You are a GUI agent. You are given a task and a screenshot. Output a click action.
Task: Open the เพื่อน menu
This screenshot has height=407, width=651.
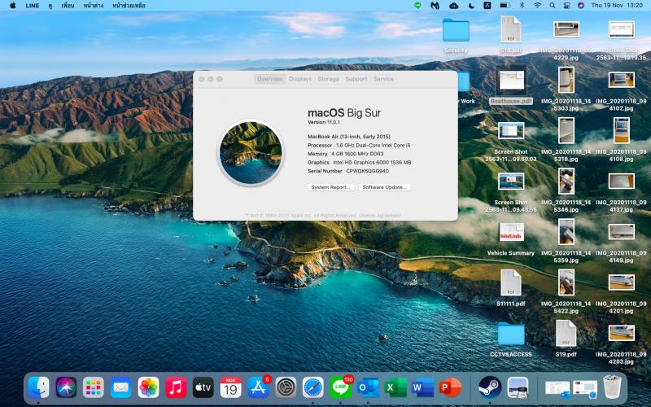[x=68, y=6]
